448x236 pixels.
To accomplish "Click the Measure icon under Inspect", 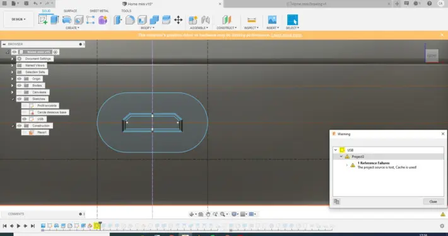I will click(251, 20).
